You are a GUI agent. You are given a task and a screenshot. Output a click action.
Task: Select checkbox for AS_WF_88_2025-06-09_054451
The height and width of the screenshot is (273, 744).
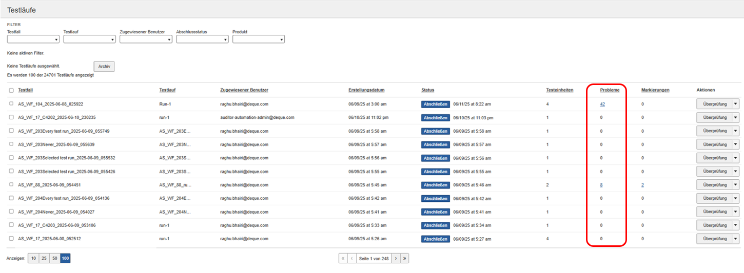11,185
